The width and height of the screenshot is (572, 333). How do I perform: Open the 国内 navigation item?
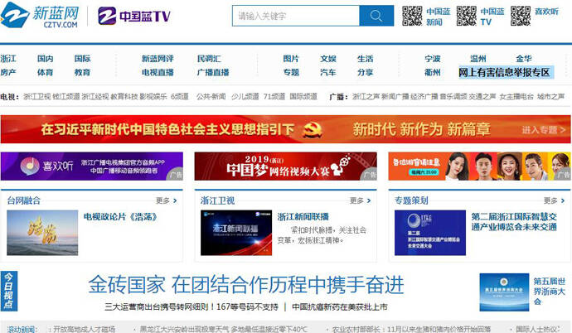tap(46, 59)
